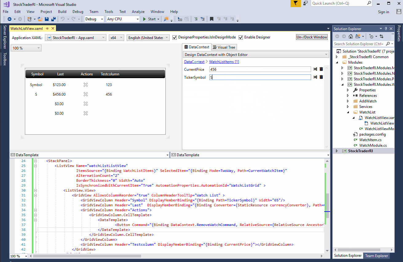Image resolution: width=403 pixels, height=262 pixels.
Task: Click trash icon next to CurrentPrice
Action: [321, 69]
